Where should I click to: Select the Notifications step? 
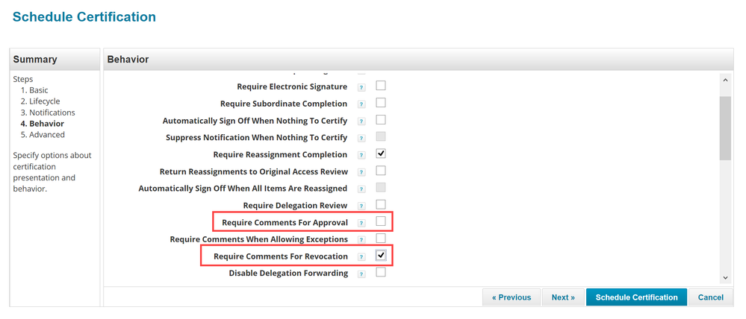[52, 113]
